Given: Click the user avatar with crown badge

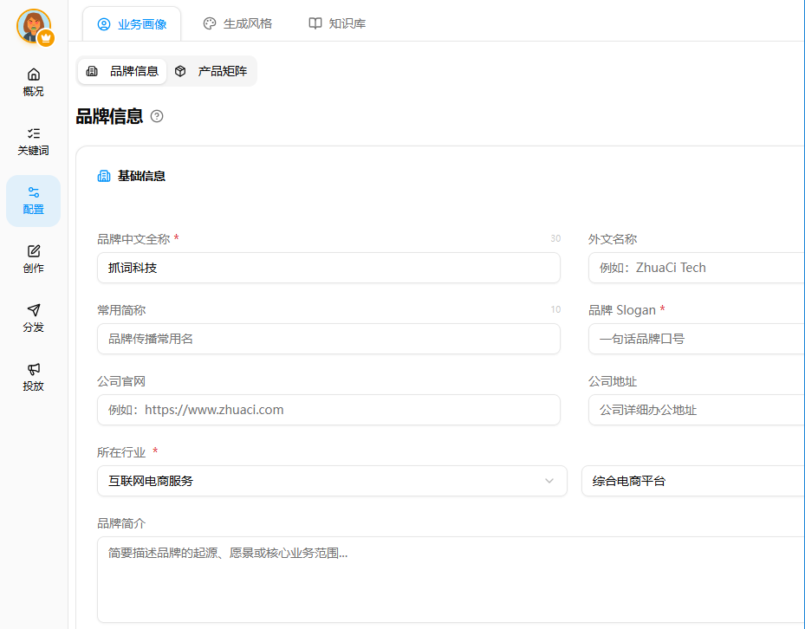Looking at the screenshot, I should [34, 26].
